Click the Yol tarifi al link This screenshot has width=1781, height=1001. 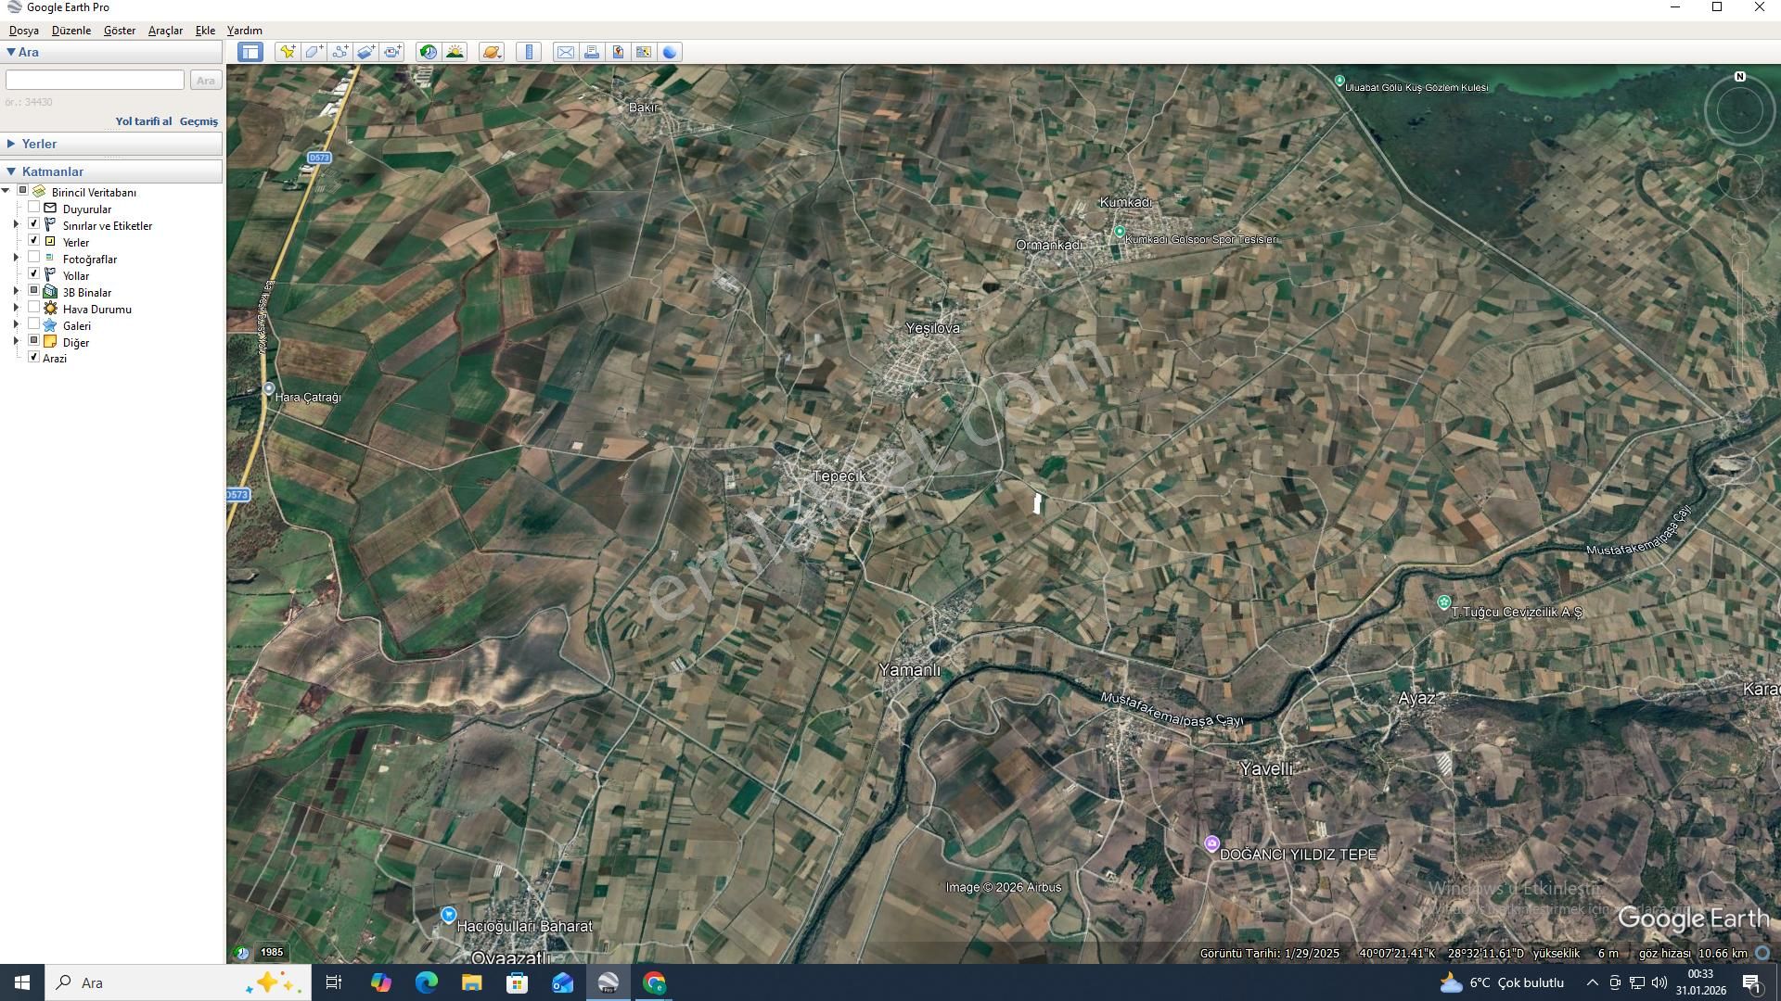pyautogui.click(x=143, y=121)
